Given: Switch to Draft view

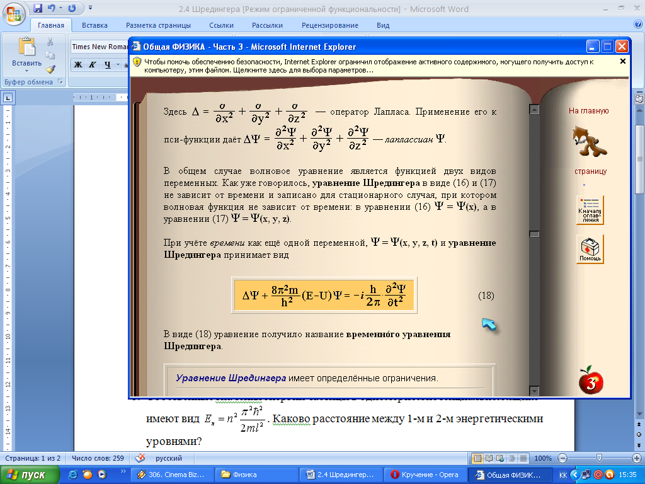Looking at the screenshot, I should (x=523, y=458).
